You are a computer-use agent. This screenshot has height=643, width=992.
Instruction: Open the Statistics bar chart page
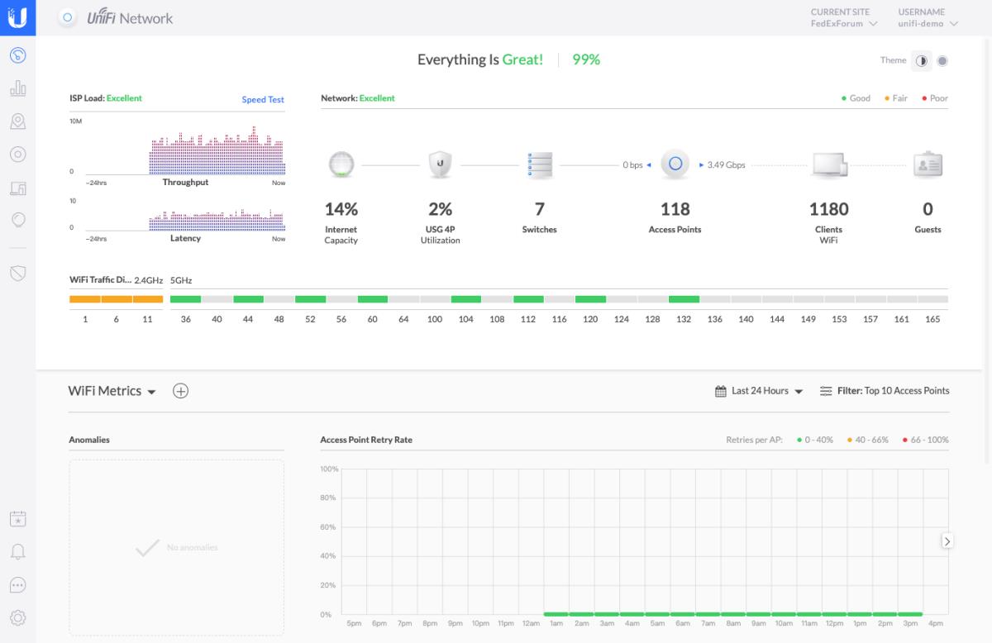(17, 88)
